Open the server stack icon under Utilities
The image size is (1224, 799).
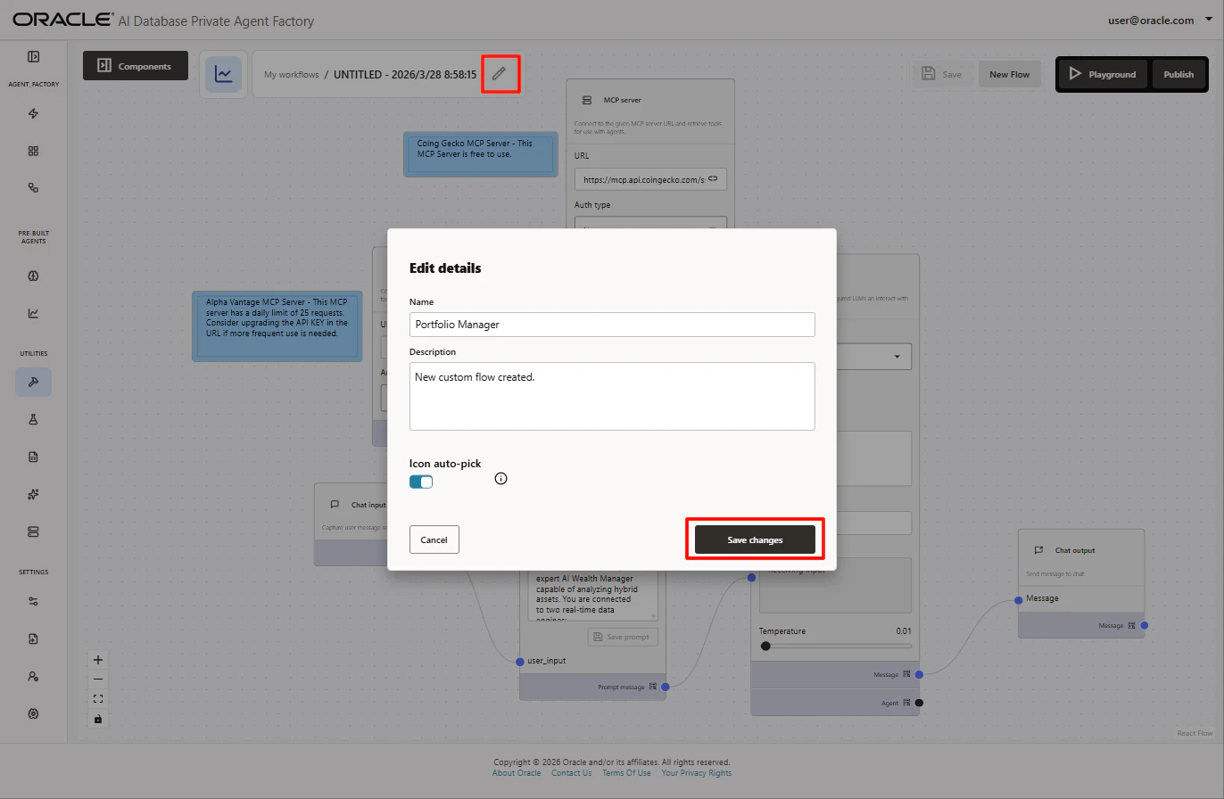click(33, 531)
